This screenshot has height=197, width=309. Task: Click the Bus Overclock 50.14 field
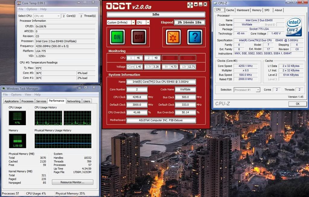click(x=186, y=113)
